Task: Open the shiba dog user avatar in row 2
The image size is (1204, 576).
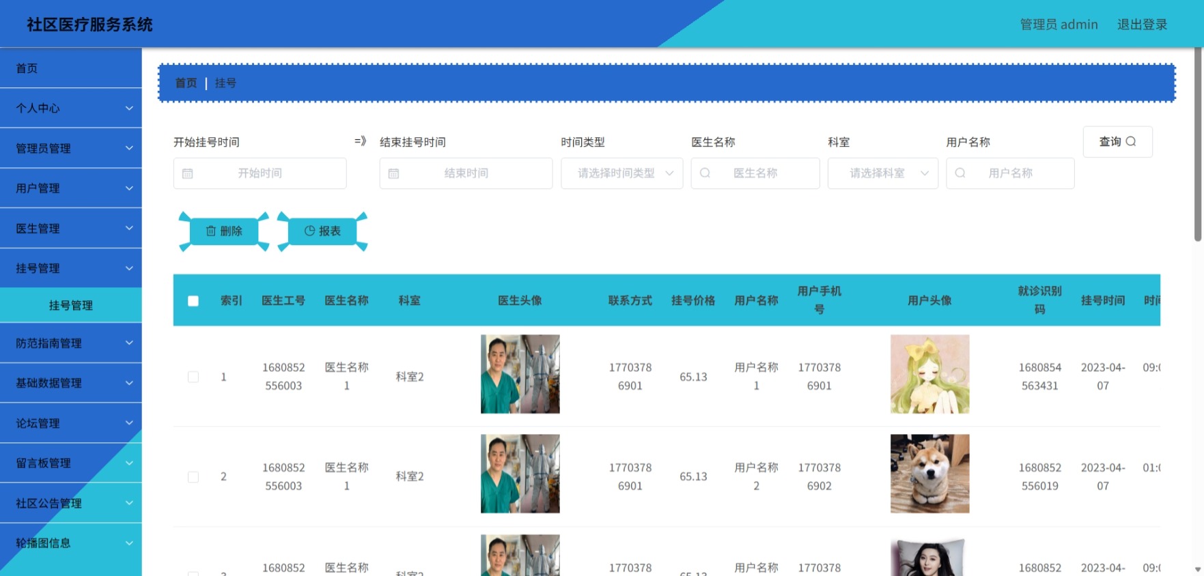Action: click(x=929, y=474)
